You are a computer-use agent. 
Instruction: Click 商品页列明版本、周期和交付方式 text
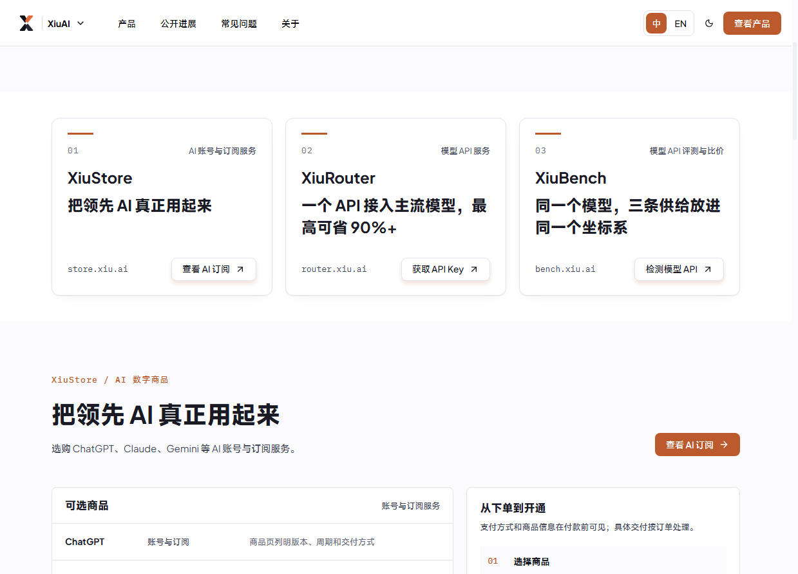point(312,542)
